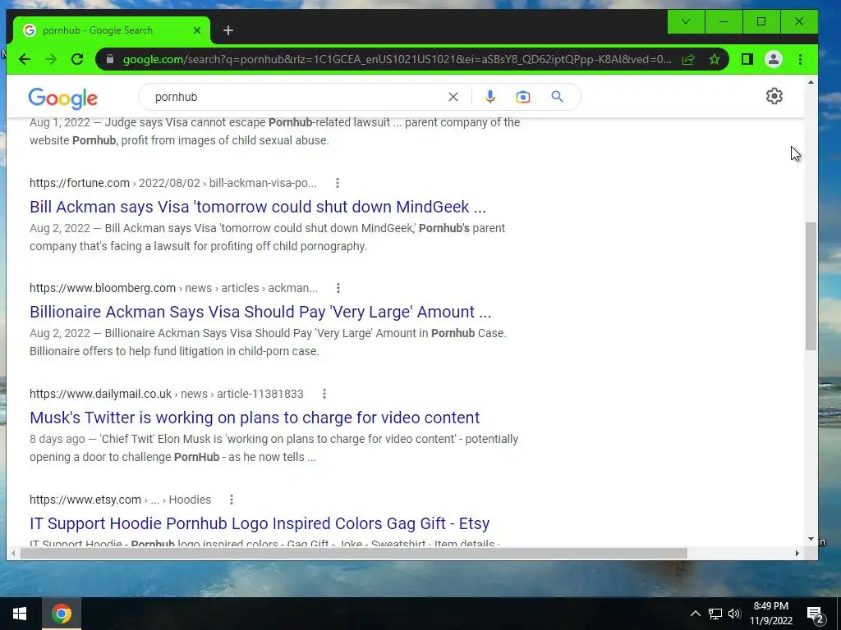Click the dailymail.co.uk result URL breadcrumb
The width and height of the screenshot is (841, 630).
[166, 394]
